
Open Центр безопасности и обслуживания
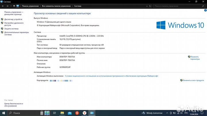tap(14, 105)
